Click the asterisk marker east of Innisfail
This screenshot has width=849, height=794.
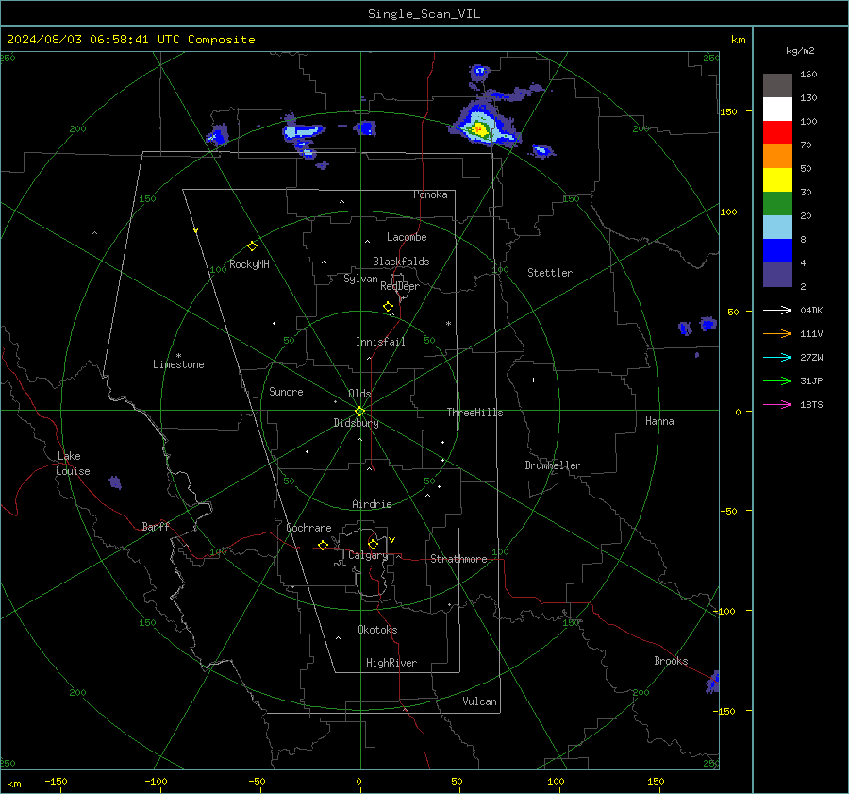point(448,324)
